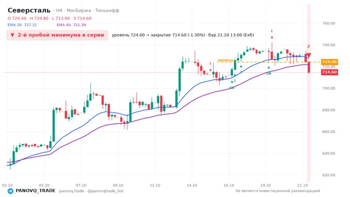Image resolution: width=350 pixels, height=197 pixels.
Task: Click the red signal badge '2-й пробой минимума в серии'
Action: click(x=57, y=35)
